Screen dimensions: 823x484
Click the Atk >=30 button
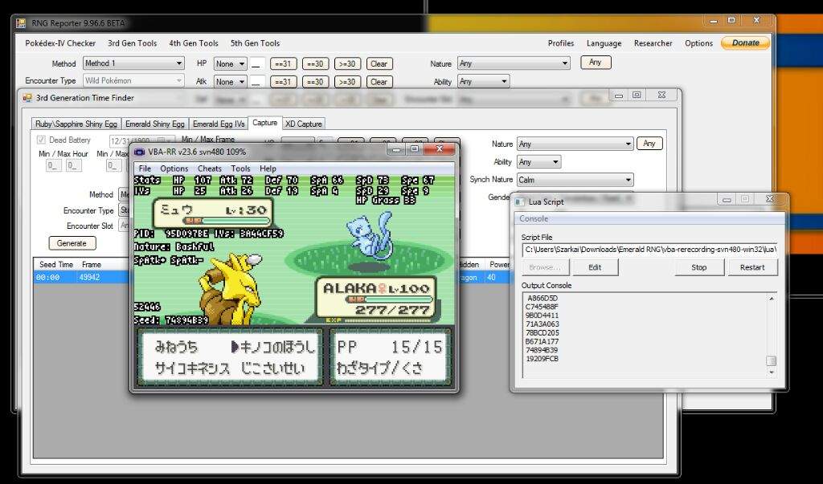pyautogui.click(x=347, y=82)
